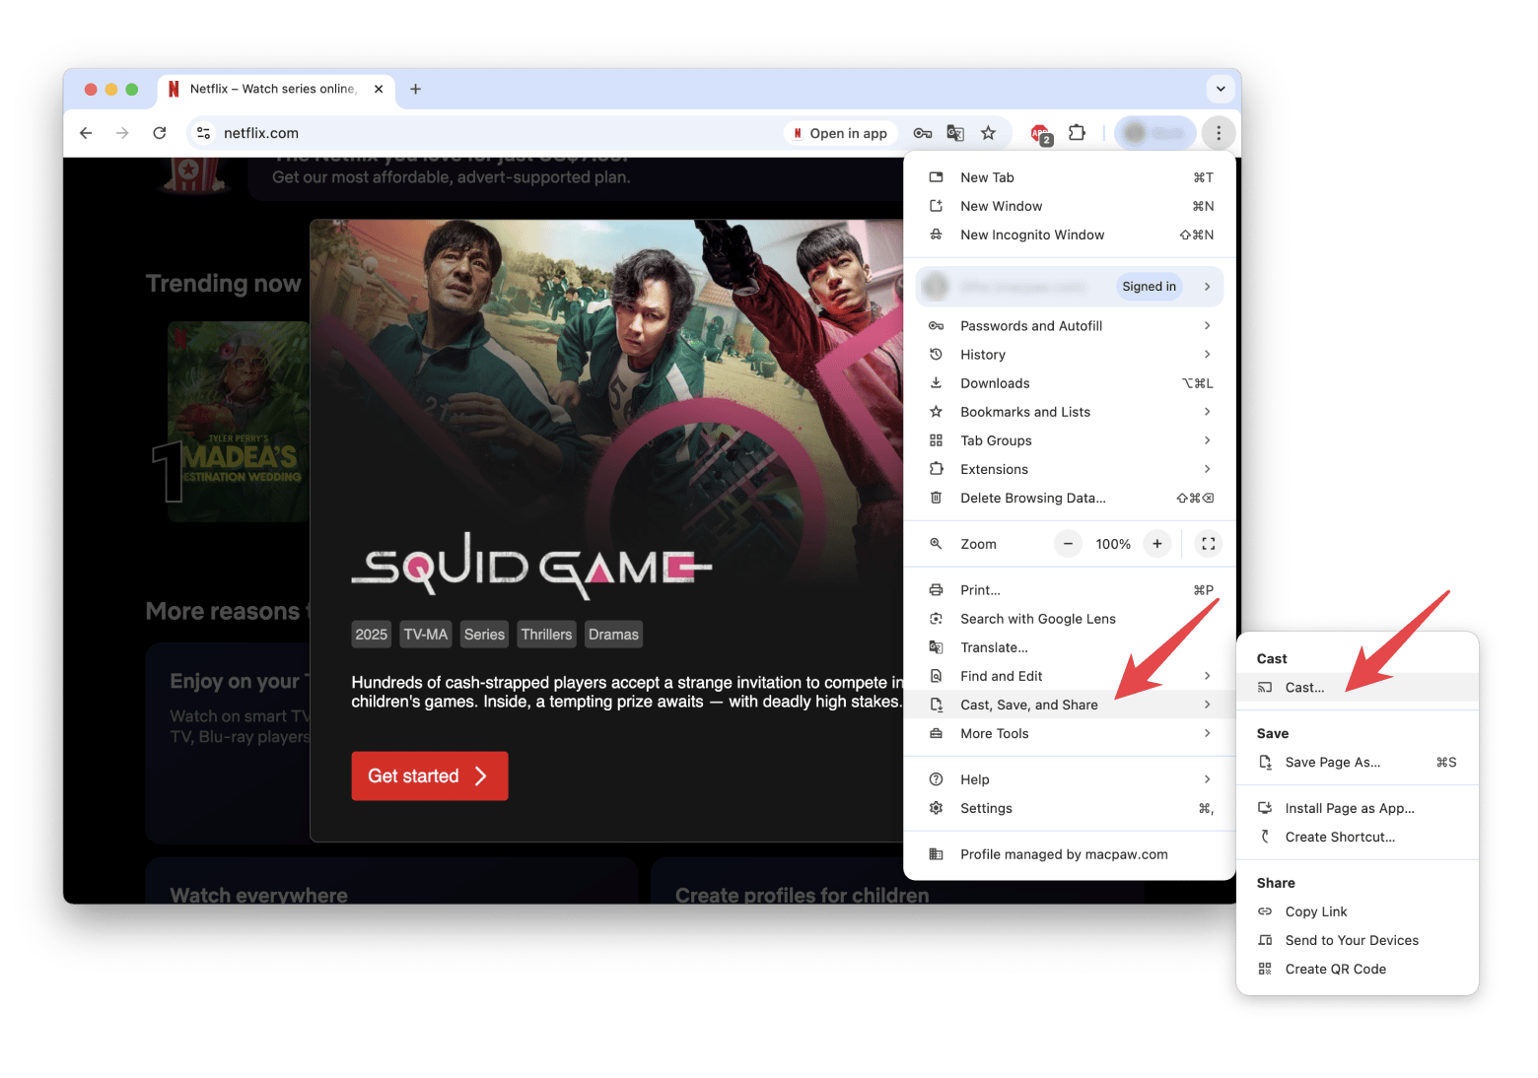Click the site information icon beside netflix.com
This screenshot has height=1078, width=1538.
tap(203, 133)
